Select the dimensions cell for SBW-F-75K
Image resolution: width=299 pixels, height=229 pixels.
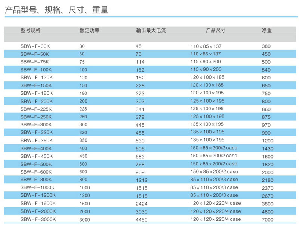tap(206, 61)
